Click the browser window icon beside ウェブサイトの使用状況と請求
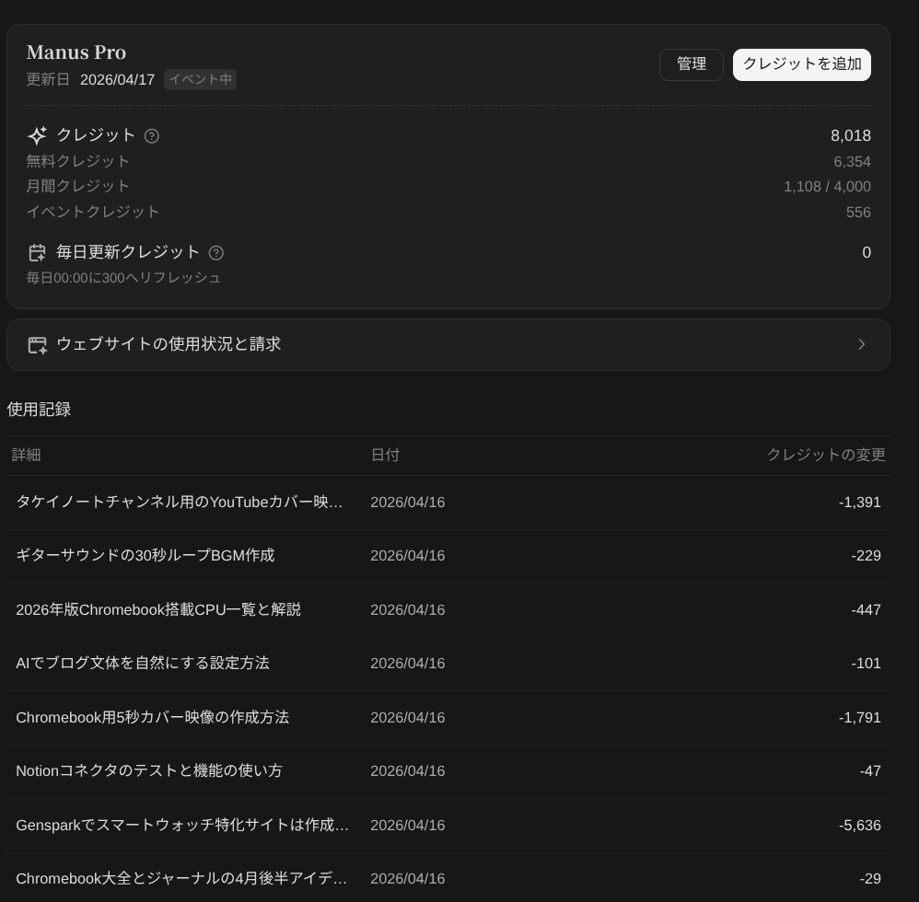Image resolution: width=919 pixels, height=902 pixels. (37, 344)
